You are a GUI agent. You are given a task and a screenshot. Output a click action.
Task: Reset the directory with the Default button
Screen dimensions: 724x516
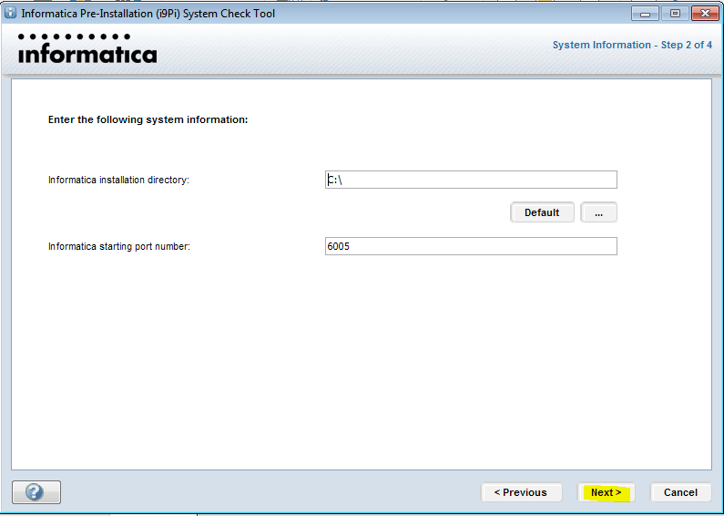[x=542, y=212]
